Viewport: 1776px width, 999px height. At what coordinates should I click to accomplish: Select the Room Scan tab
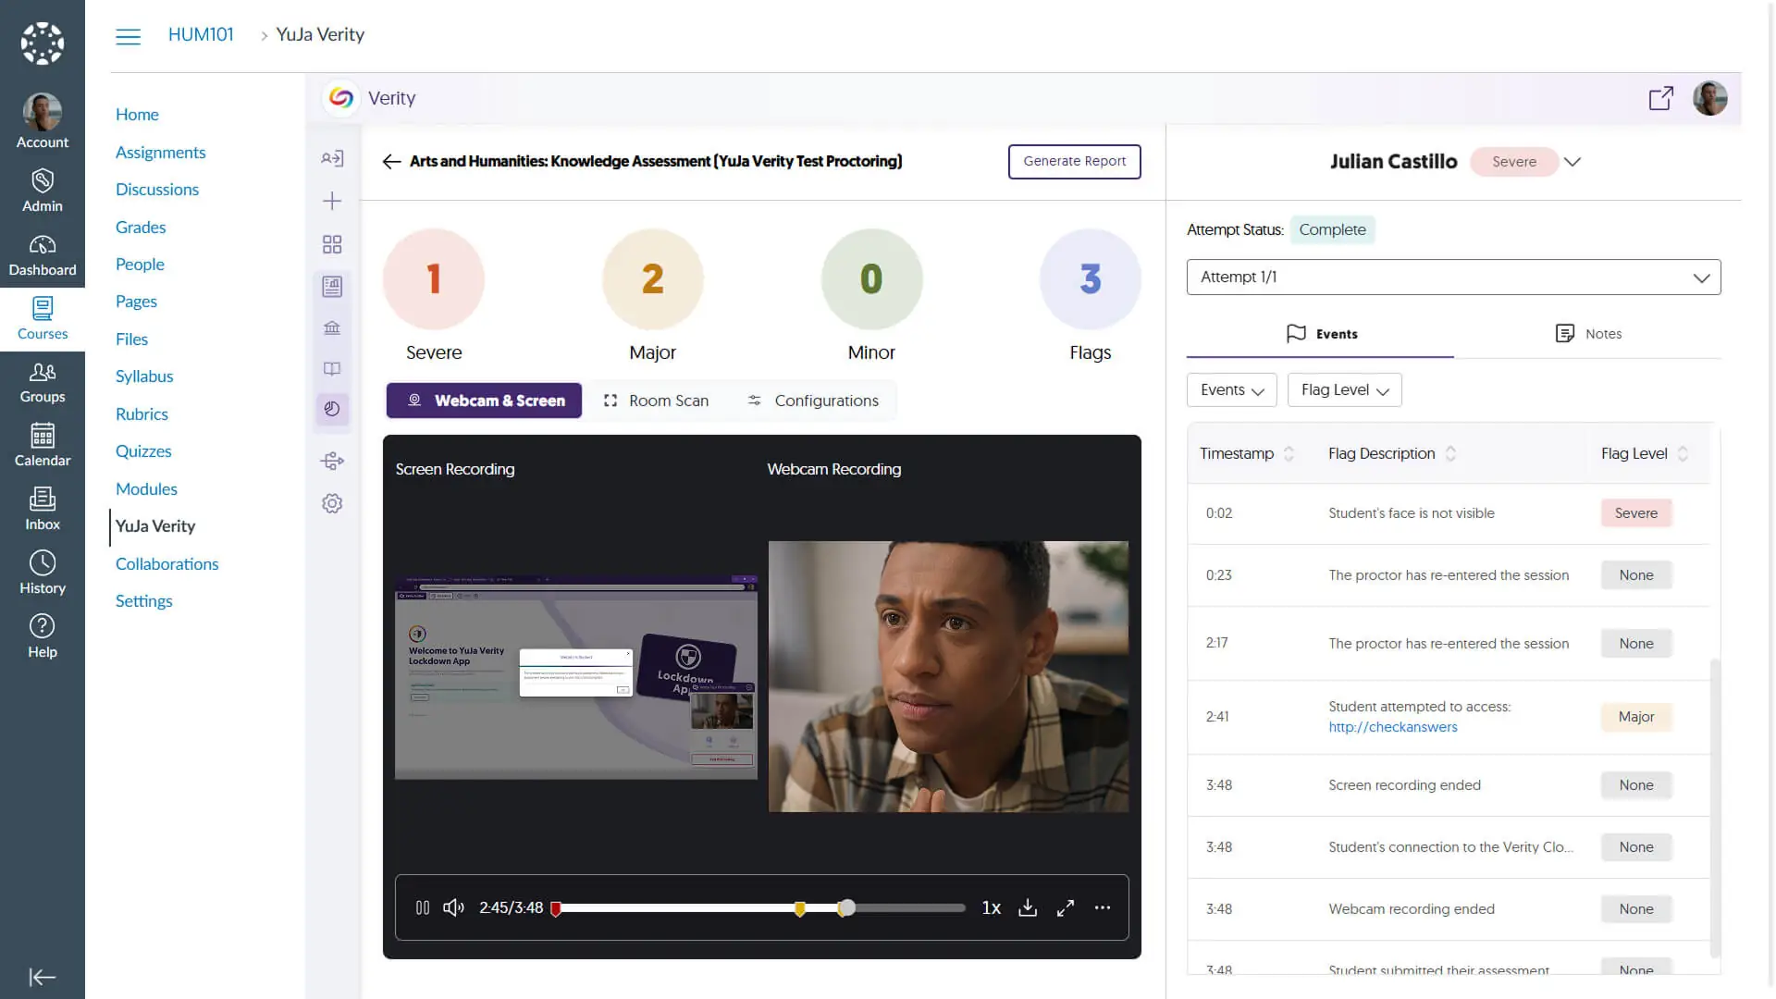(x=656, y=401)
